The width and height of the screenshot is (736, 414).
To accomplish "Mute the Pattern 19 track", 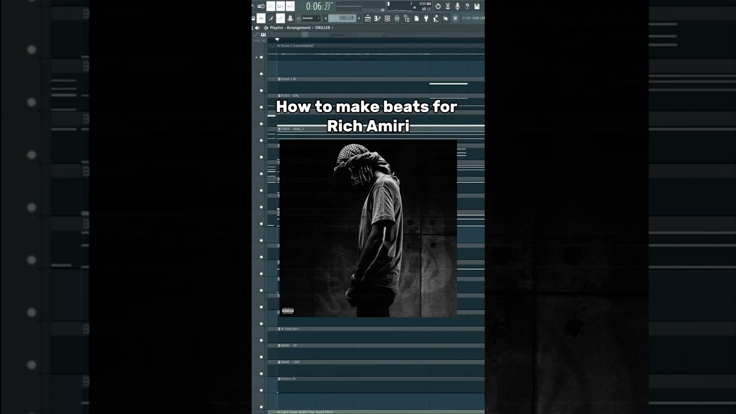I will [x=261, y=390].
